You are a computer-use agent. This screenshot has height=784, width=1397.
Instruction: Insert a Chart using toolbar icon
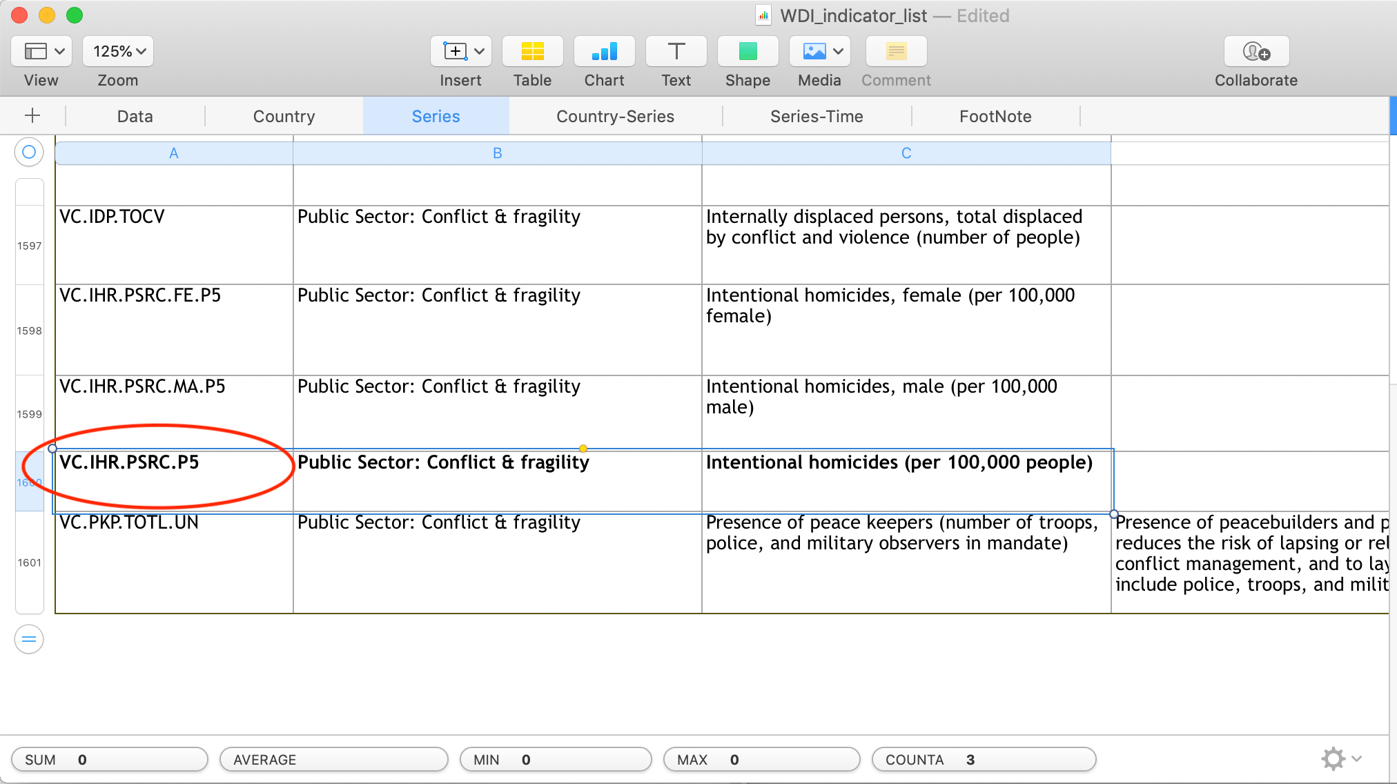click(x=604, y=52)
